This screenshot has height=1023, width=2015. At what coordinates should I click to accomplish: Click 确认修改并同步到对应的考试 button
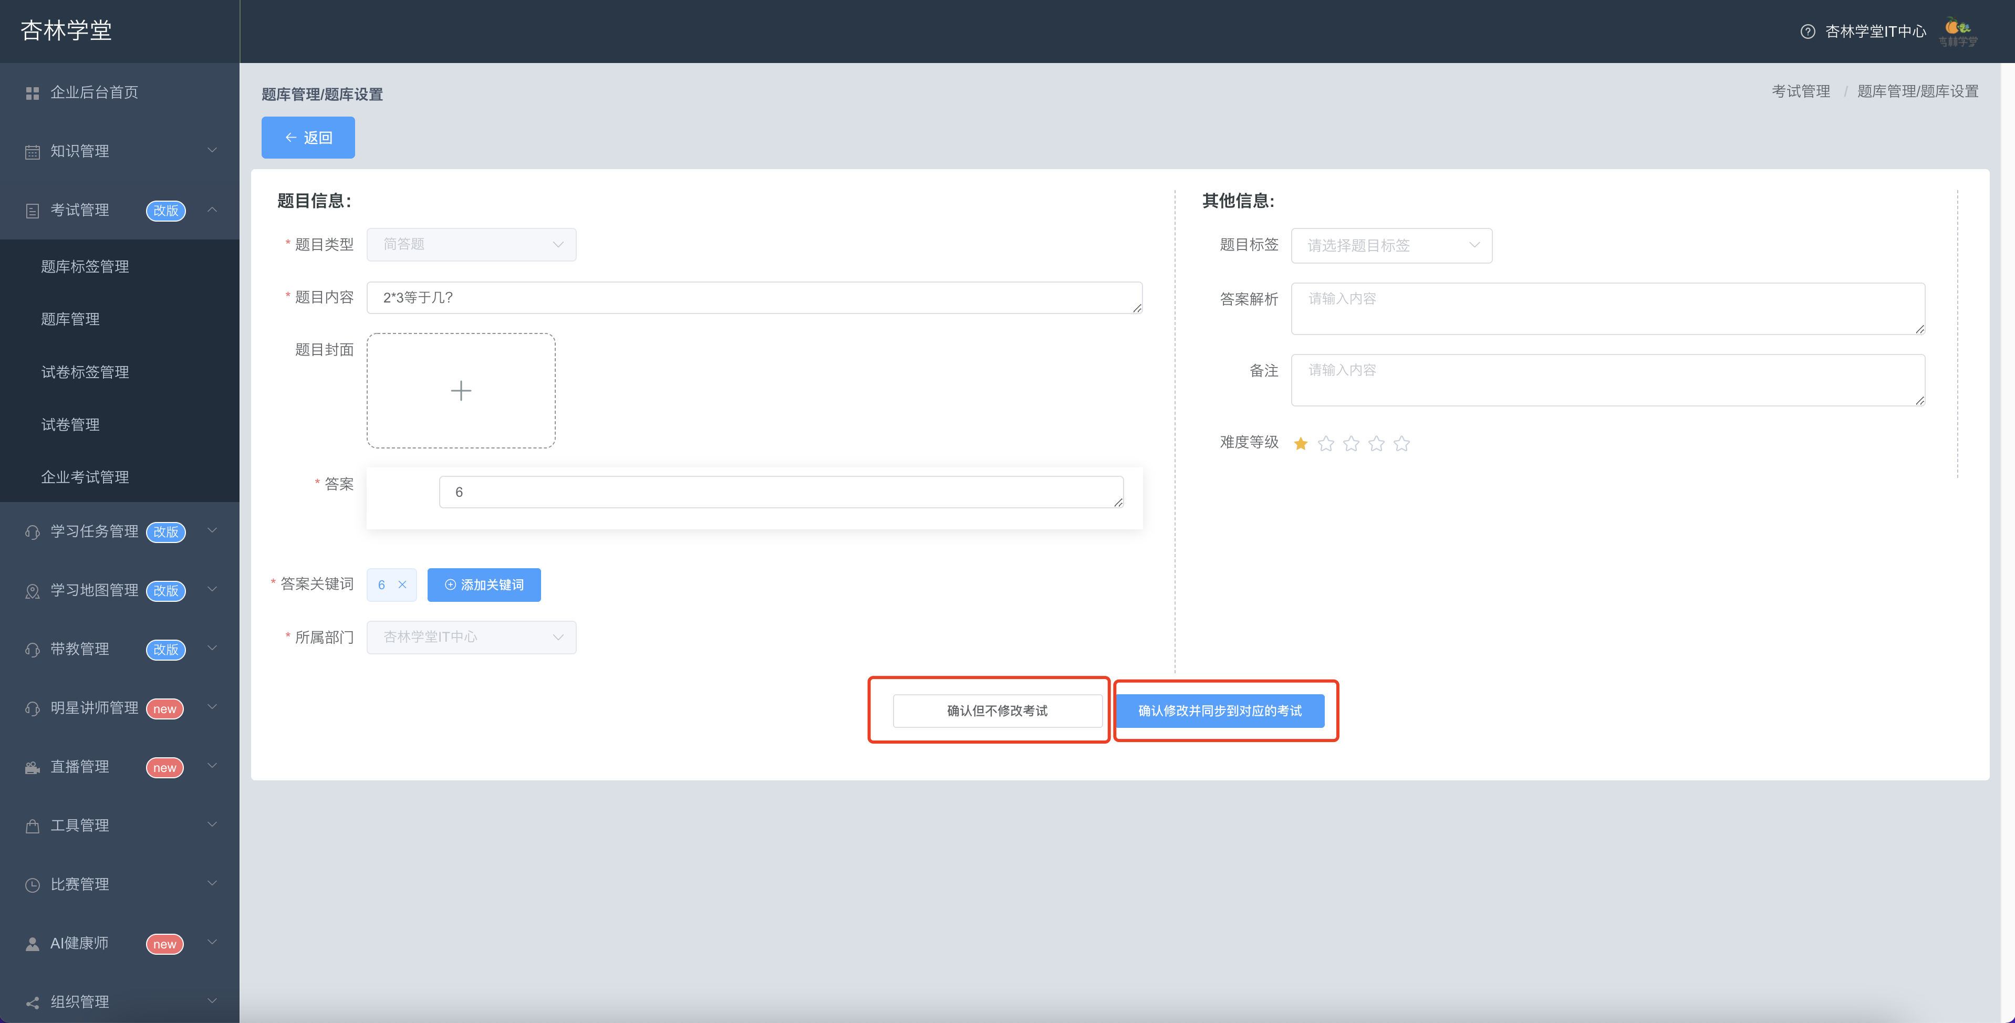tap(1220, 710)
